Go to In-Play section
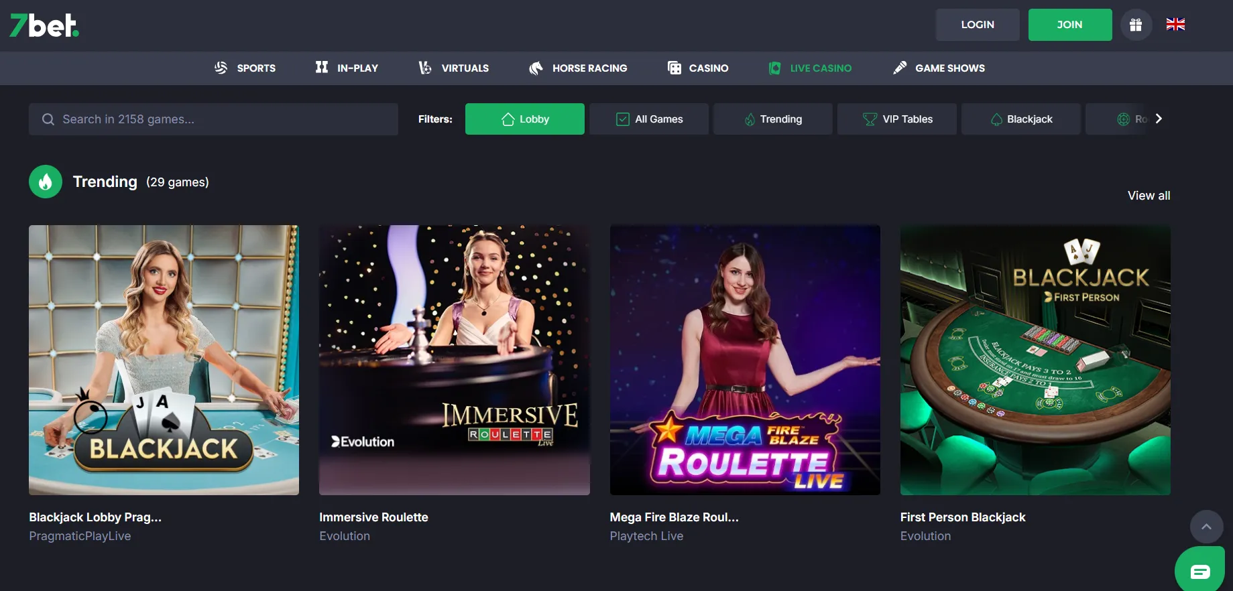Image resolution: width=1233 pixels, height=591 pixels. click(347, 68)
